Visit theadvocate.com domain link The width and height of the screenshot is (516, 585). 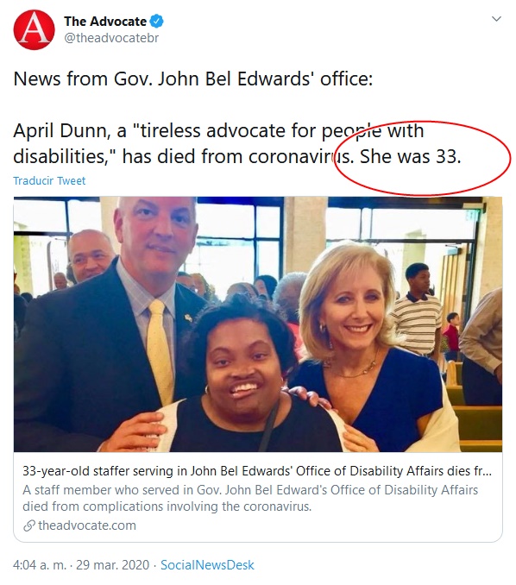tap(87, 525)
